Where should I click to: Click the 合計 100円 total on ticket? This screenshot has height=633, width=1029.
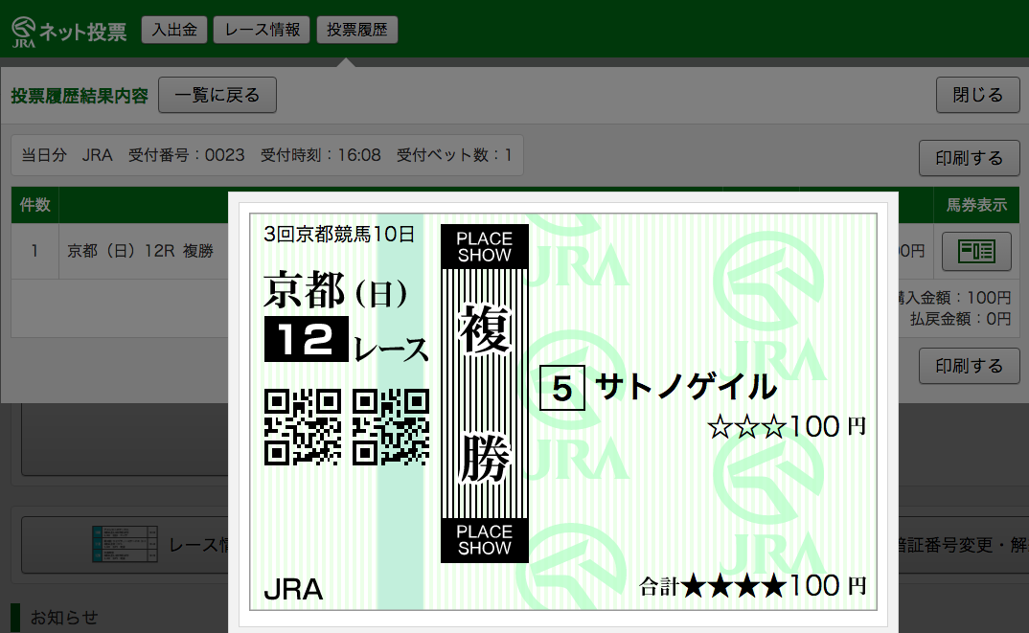pyautogui.click(x=753, y=586)
